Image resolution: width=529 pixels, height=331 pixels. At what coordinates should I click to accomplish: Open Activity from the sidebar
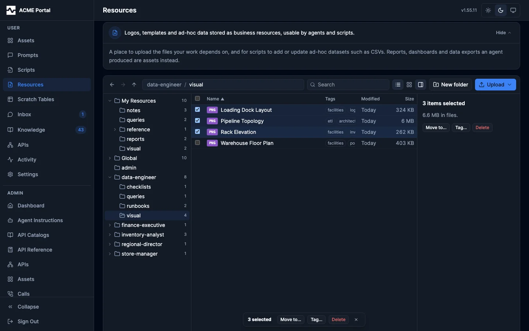coord(47,160)
